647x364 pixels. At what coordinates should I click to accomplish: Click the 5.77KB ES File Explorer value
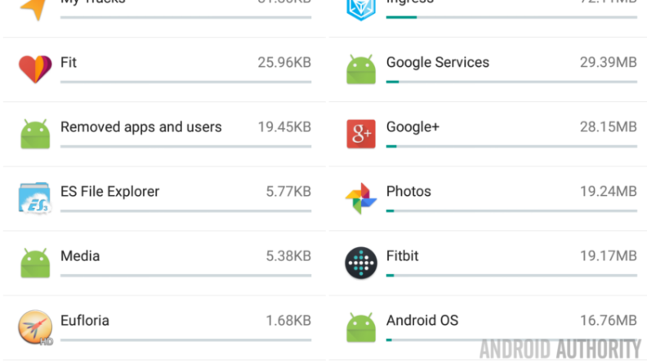288,192
